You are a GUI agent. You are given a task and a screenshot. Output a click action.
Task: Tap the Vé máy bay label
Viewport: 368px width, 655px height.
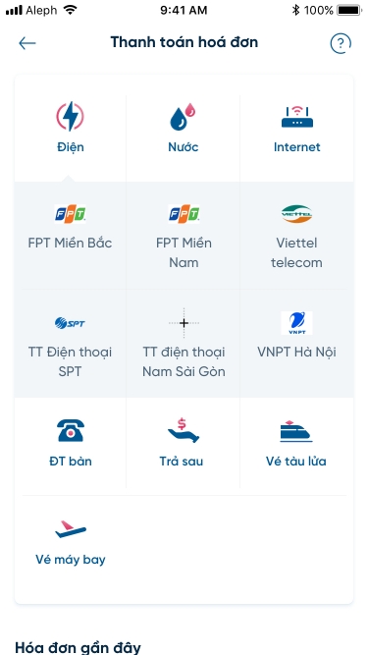coord(70,560)
